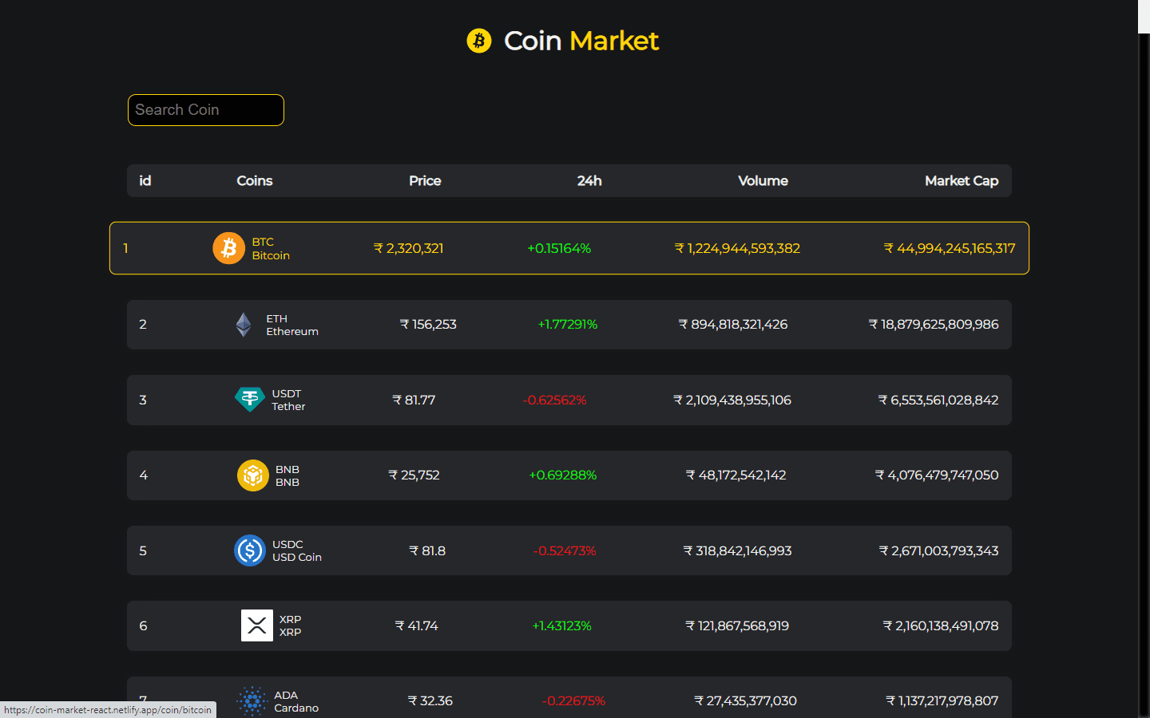Screen dimensions: 1150x718
Task: Select the Ethereum diamond icon
Action: pyautogui.click(x=244, y=325)
